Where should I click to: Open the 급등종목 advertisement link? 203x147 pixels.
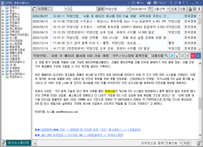click(88, 129)
